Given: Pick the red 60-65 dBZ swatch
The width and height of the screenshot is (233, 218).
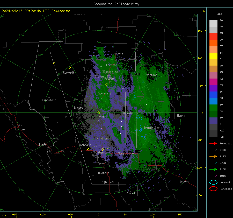Looking at the screenshot, I should click(x=213, y=37).
